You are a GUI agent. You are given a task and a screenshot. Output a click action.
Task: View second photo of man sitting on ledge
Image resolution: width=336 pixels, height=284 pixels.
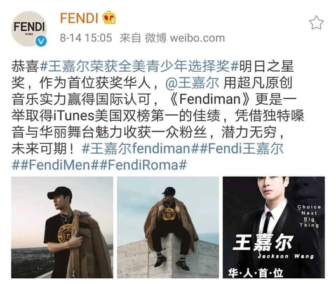(168, 227)
